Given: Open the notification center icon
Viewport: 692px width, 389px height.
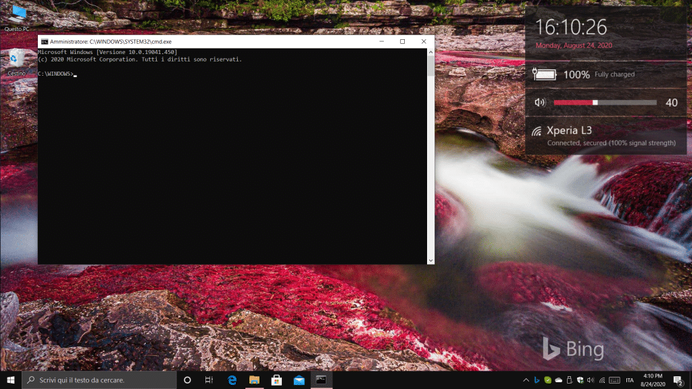Looking at the screenshot, I should click(x=678, y=380).
